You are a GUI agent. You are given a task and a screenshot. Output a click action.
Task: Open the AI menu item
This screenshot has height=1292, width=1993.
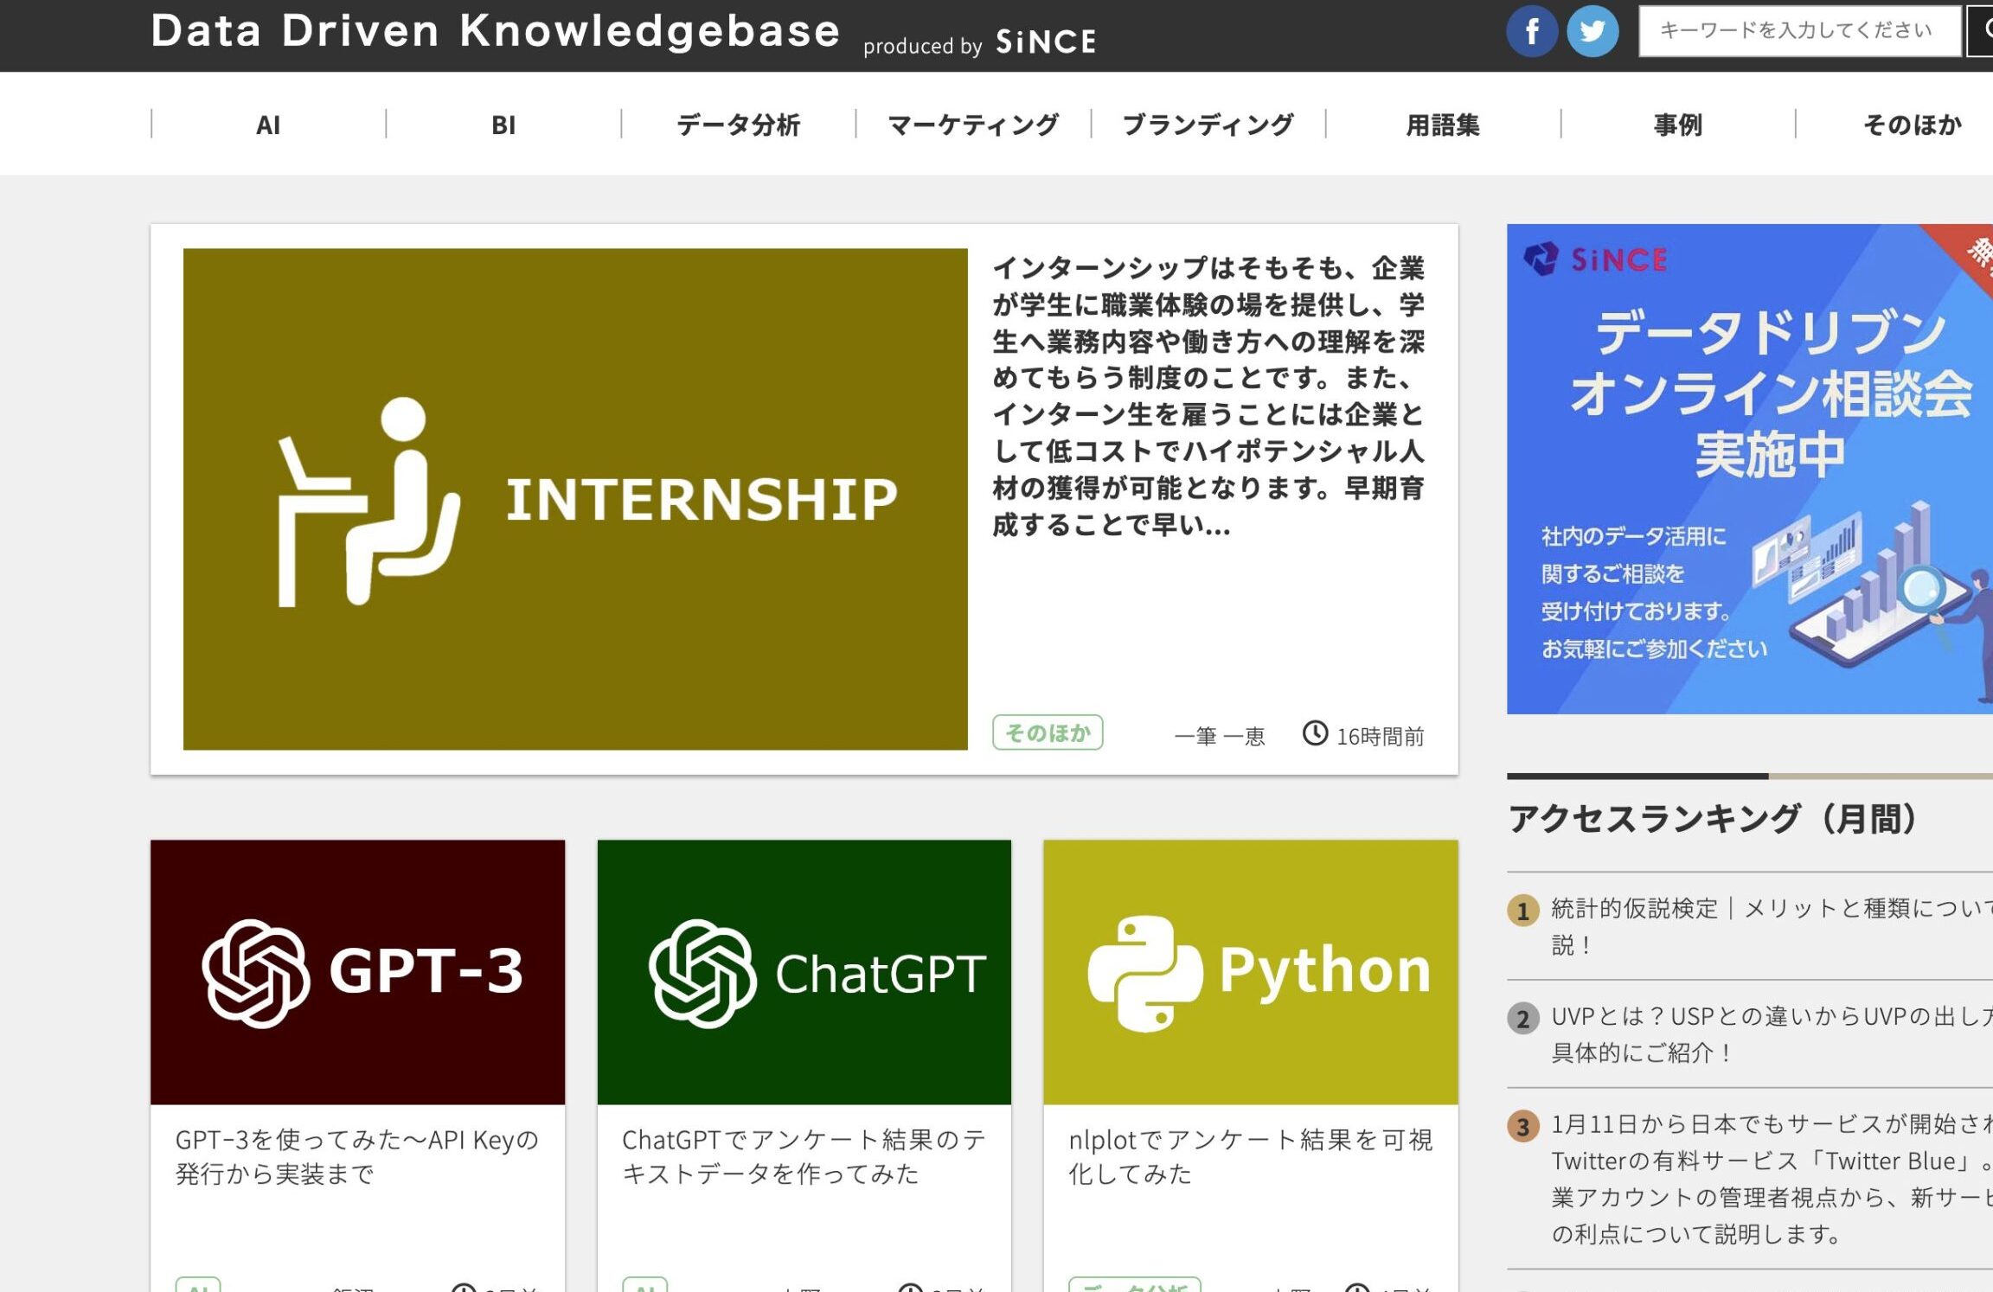pyautogui.click(x=268, y=125)
